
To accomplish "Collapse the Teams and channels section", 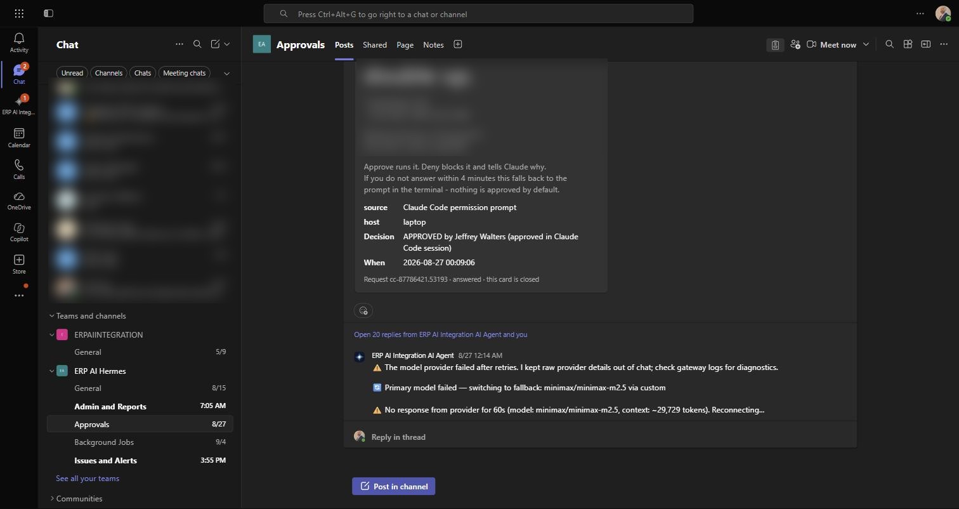I will point(51,315).
